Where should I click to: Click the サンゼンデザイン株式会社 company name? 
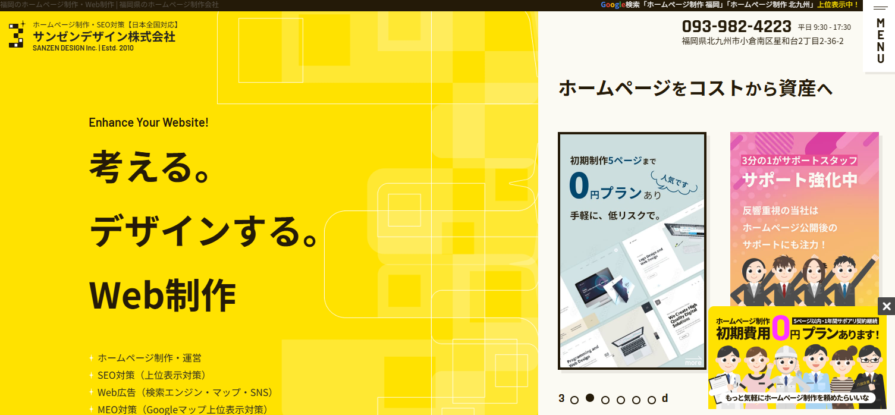click(104, 36)
